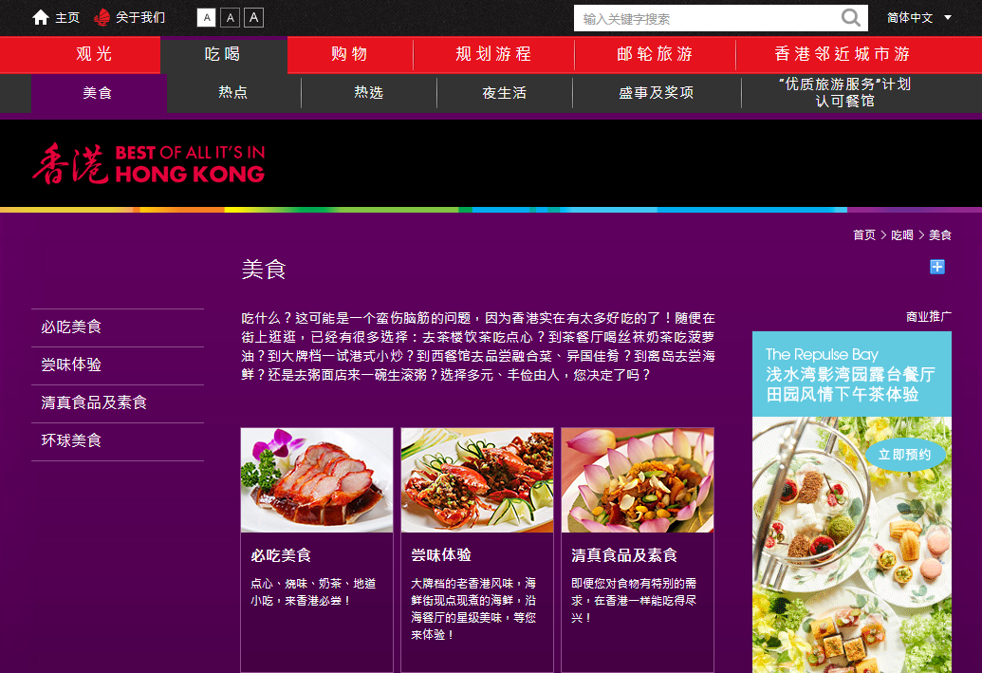Click the search magnifier icon
The width and height of the screenshot is (982, 673).
(851, 18)
